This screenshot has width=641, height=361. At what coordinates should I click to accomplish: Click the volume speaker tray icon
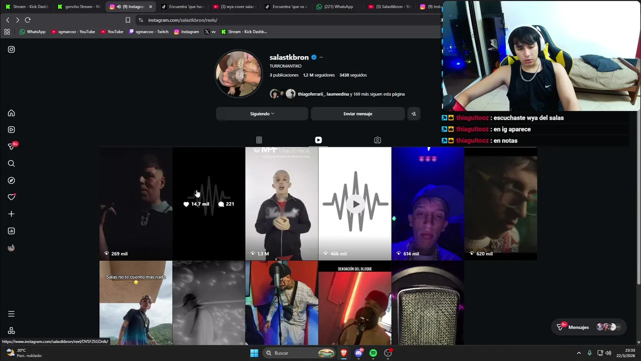(x=608, y=353)
